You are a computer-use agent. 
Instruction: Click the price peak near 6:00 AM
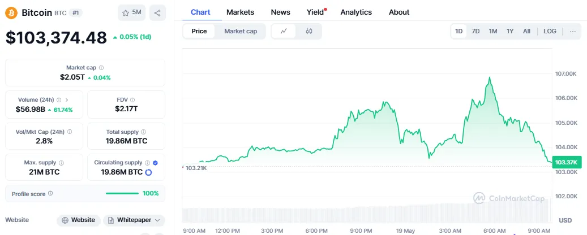(489, 77)
